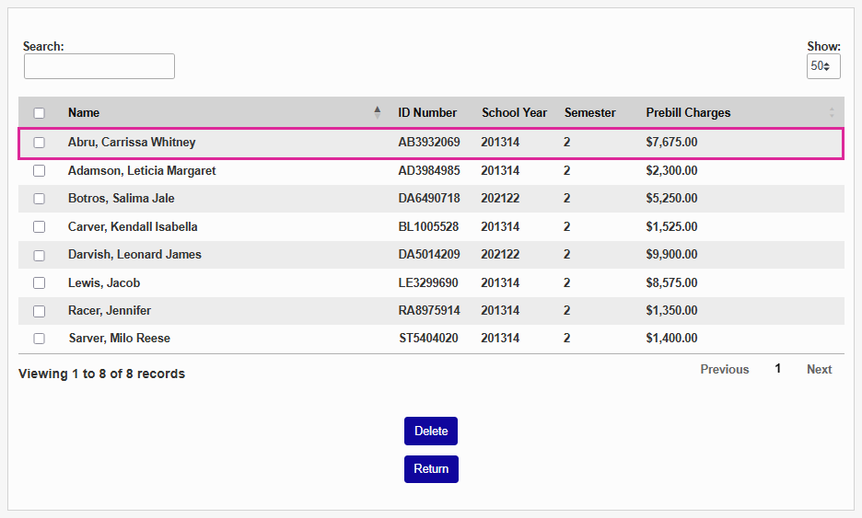Select checkbox for Abru, Carrissa Whitney
This screenshot has width=862, height=518.
click(x=39, y=143)
